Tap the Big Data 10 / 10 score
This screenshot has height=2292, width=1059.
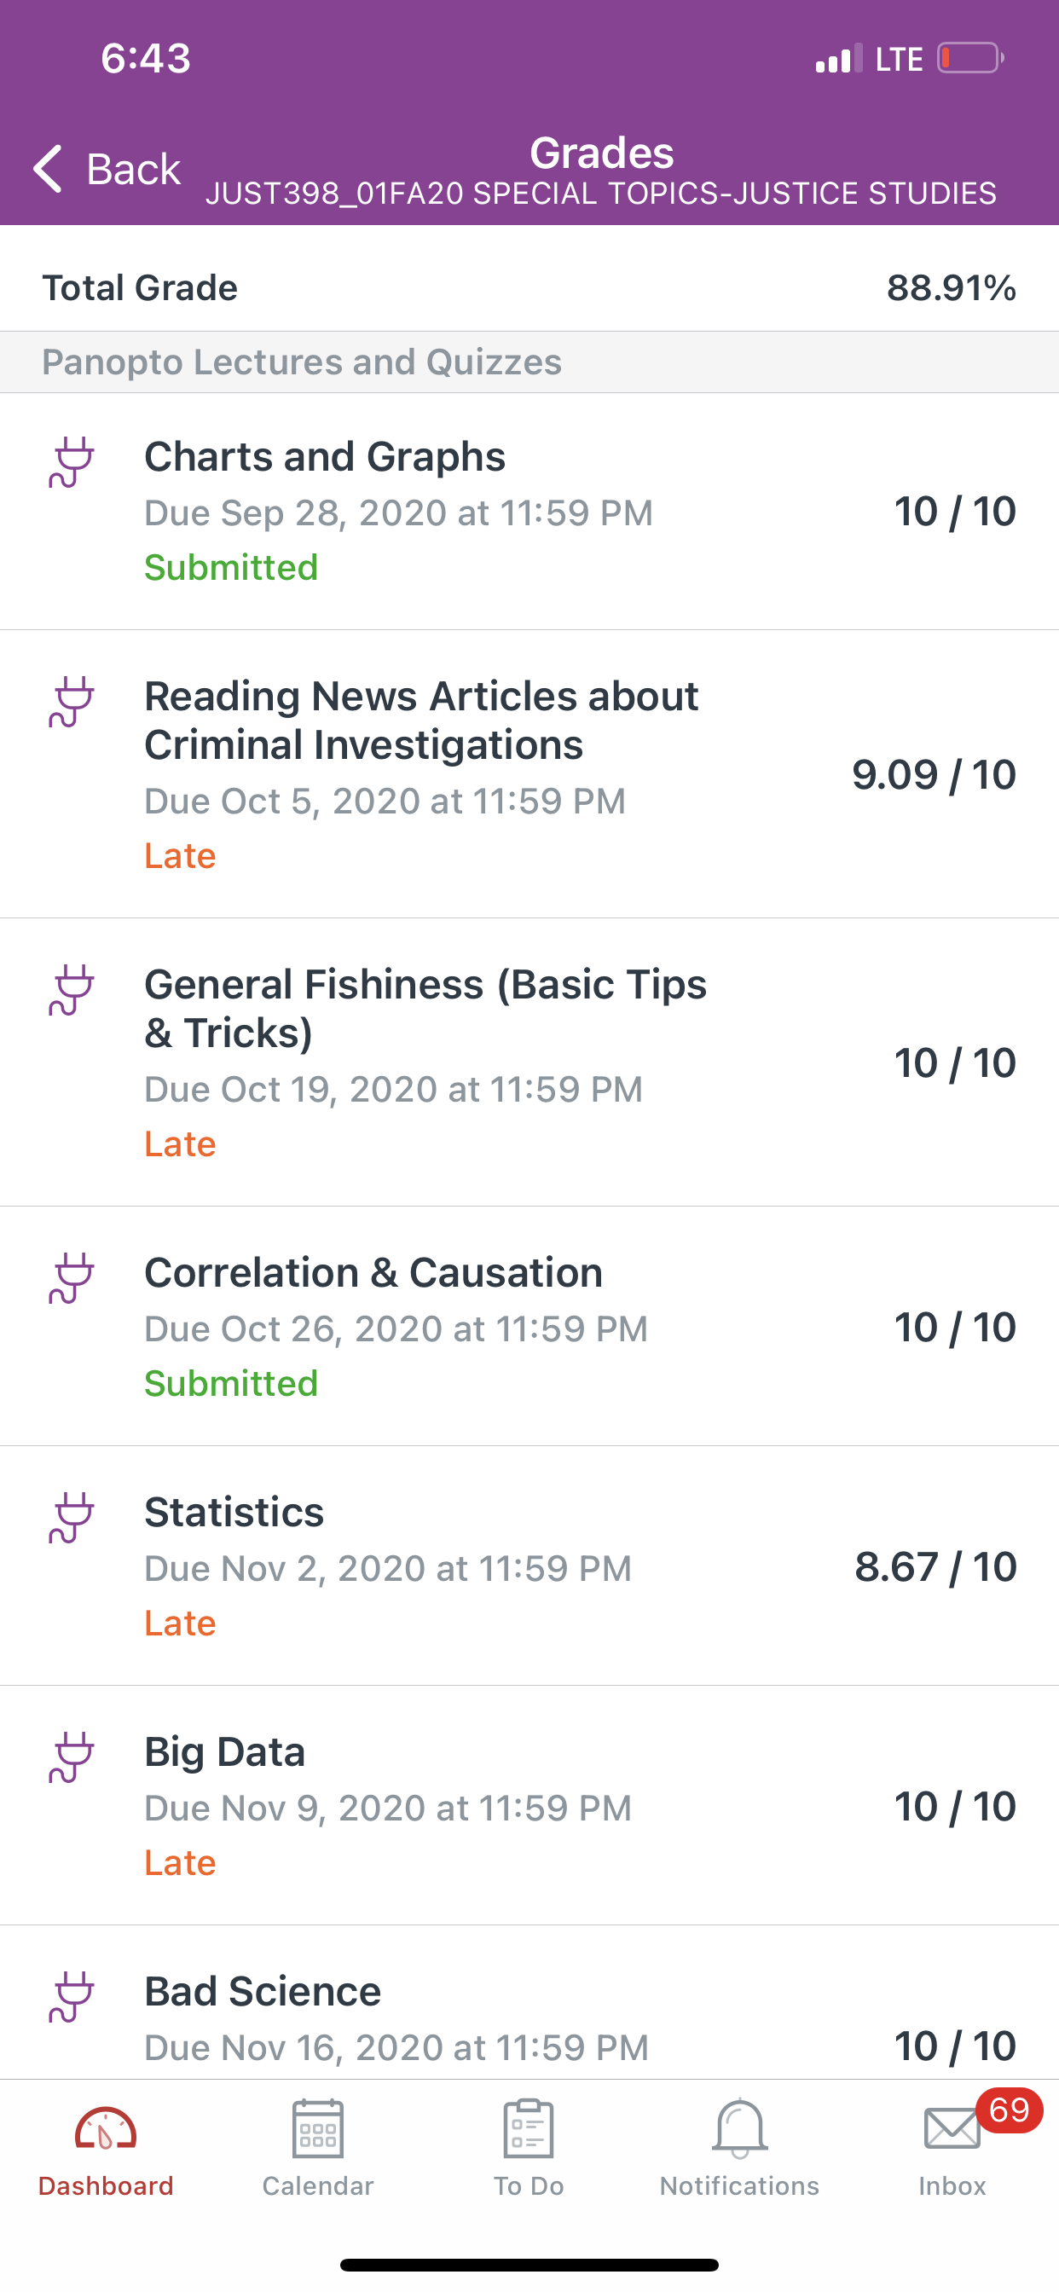(955, 1806)
